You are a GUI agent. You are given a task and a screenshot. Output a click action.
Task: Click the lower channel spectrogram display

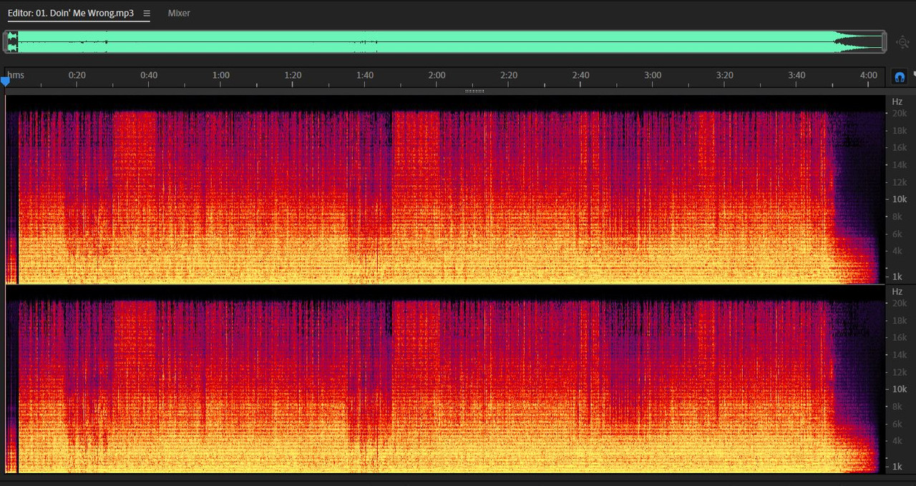(445, 380)
